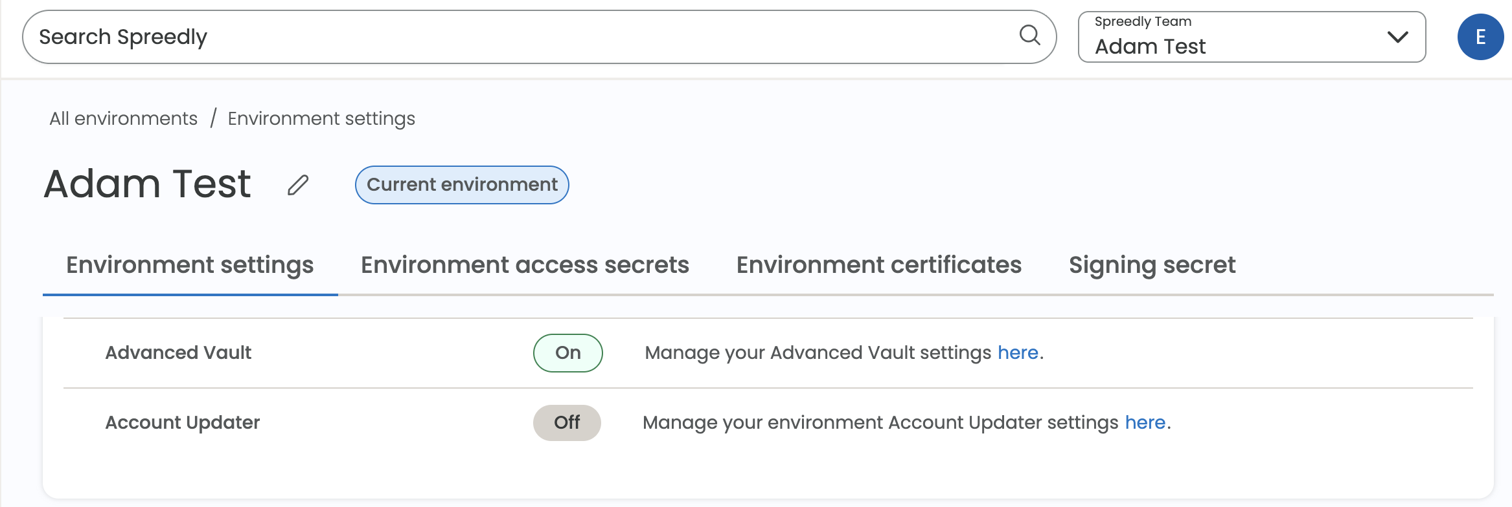Viewport: 1512px width, 507px height.
Task: Open Account Updater settings here link
Action: coord(1145,422)
